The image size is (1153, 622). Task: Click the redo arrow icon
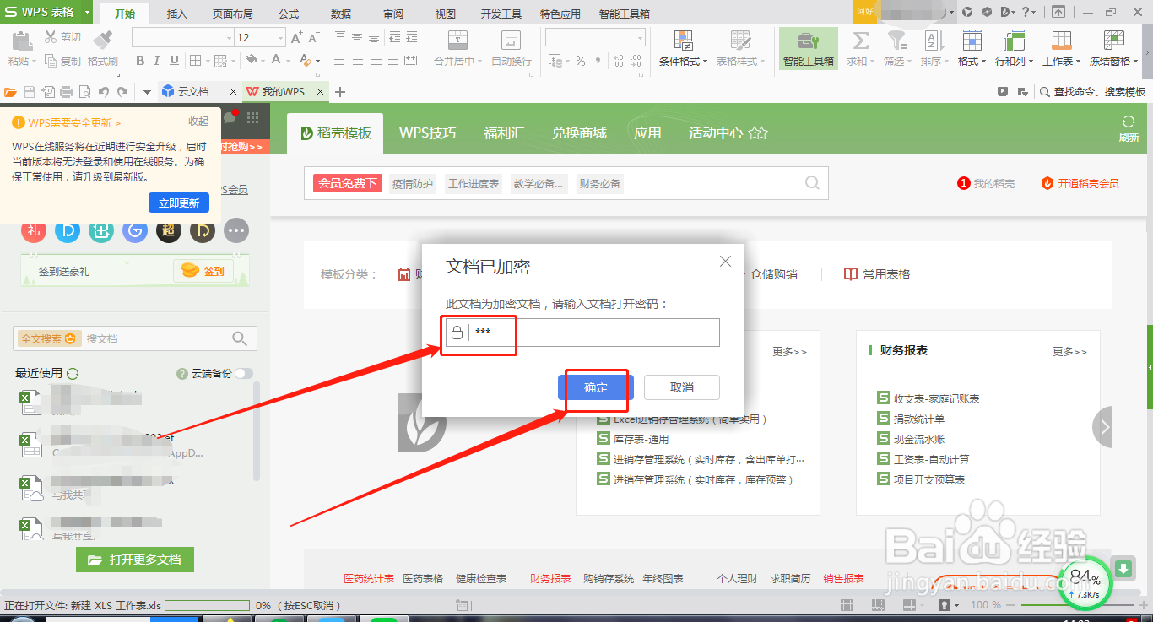(x=123, y=92)
